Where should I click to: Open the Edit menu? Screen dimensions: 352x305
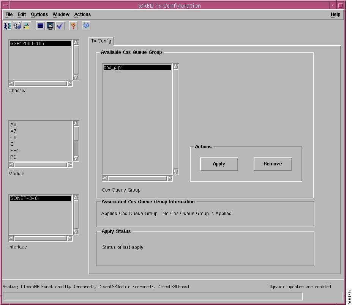pos(22,14)
